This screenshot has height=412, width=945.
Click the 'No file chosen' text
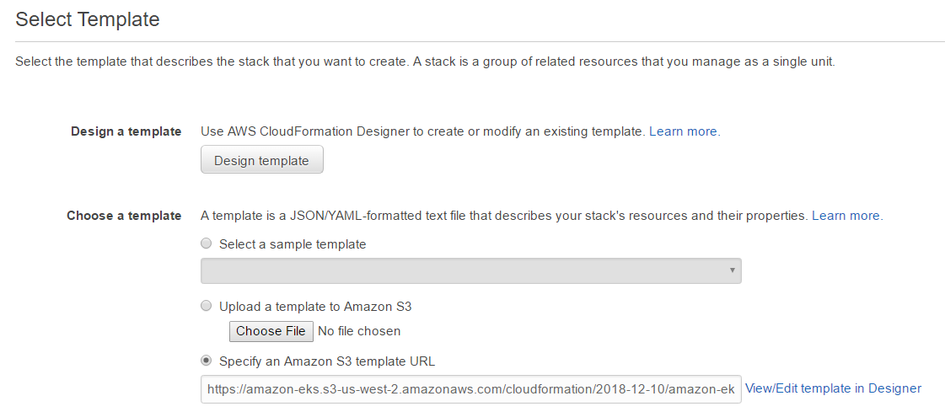tap(359, 331)
